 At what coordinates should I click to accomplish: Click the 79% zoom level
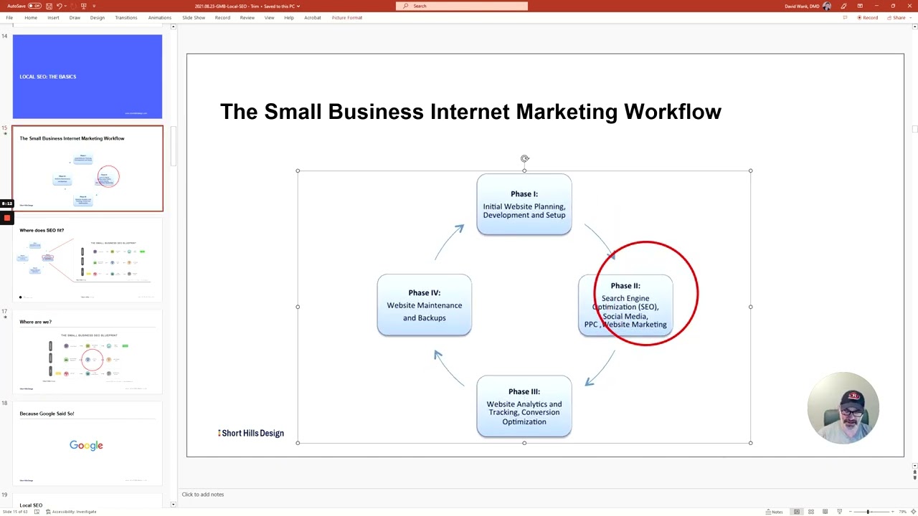(x=903, y=512)
